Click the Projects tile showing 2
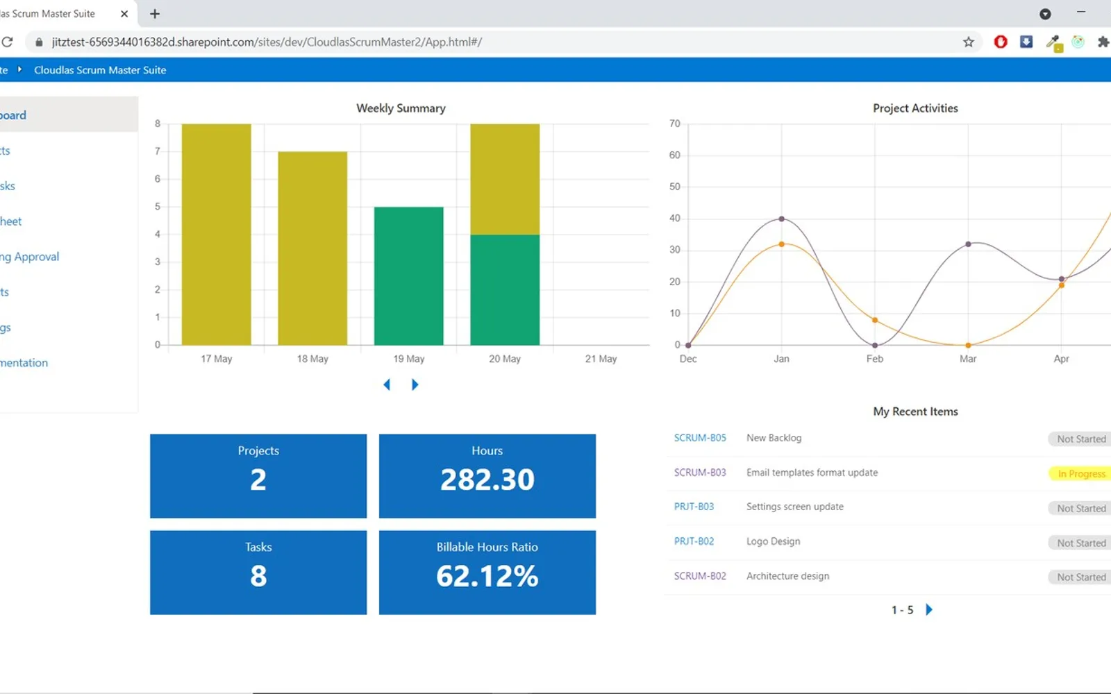1111x694 pixels. pos(258,476)
